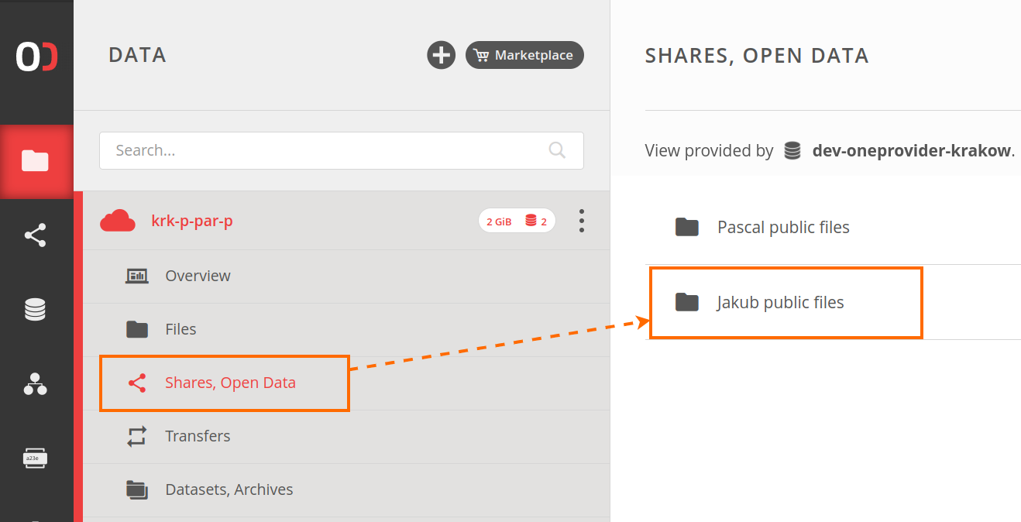Screen dimensions: 1021x522
Task: Open the Marketplace button
Action: 524,55
